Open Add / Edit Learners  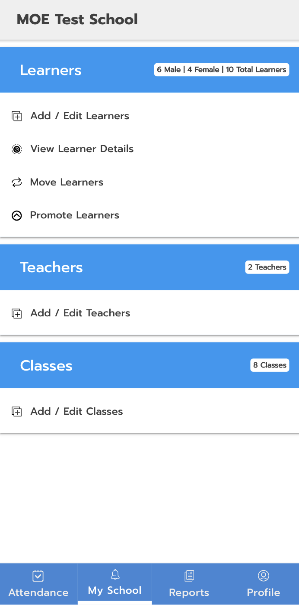click(x=80, y=116)
